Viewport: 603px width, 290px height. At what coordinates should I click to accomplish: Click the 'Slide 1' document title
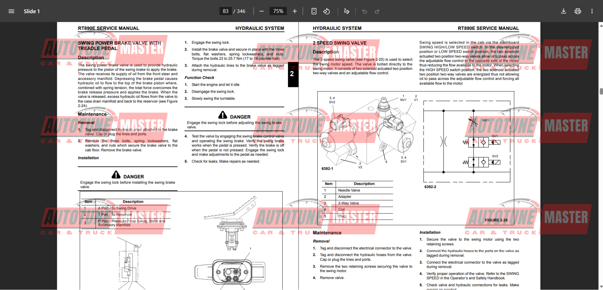click(x=32, y=11)
